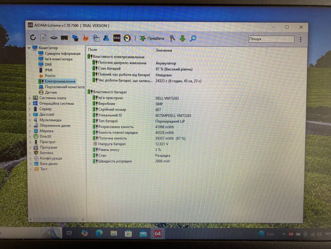This screenshot has width=331, height=249.
Task: Open the sensor gauge icon in toolbar
Action: point(127,38)
